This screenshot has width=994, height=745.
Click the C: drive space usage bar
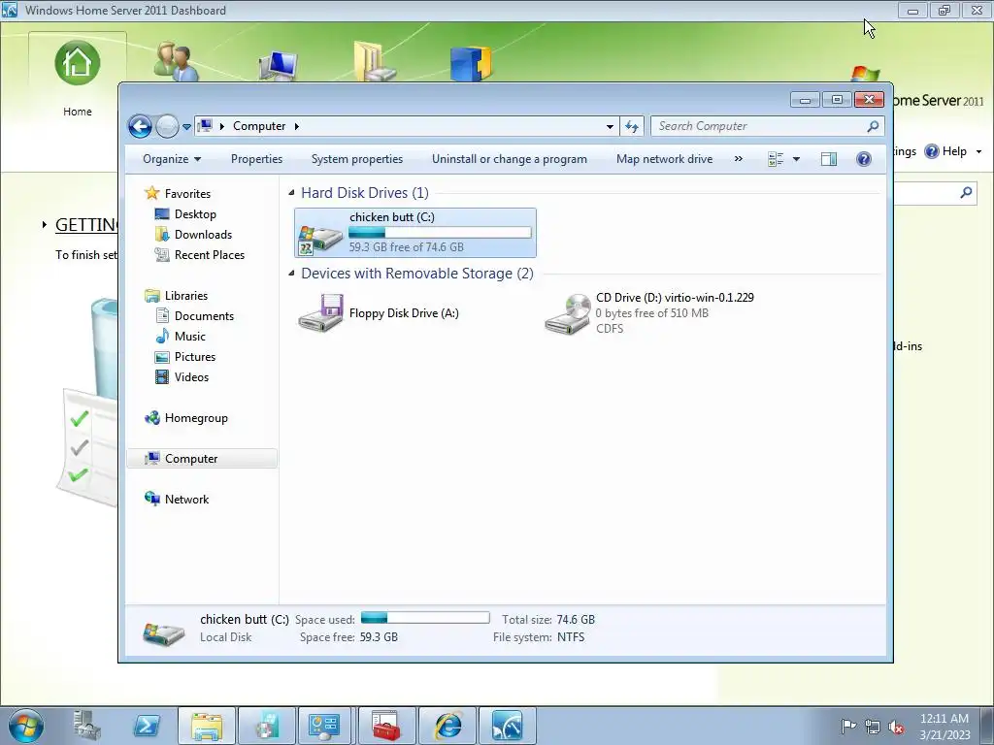[x=440, y=233]
